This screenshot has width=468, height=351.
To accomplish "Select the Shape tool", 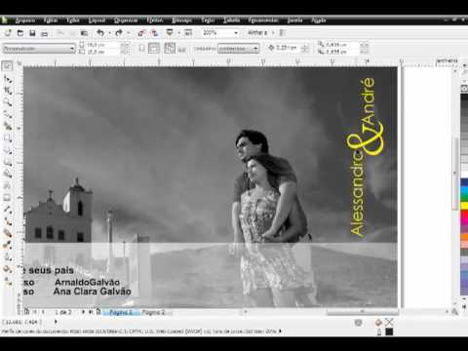I will [x=7, y=79].
